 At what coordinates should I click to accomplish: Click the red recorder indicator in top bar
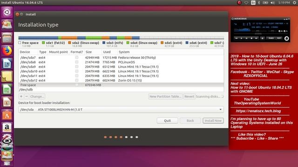click(239, 2)
